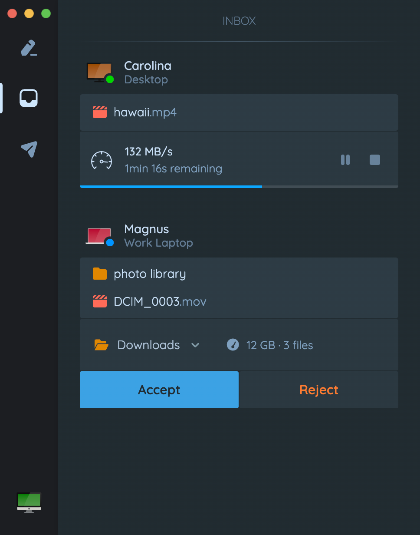Click the video icon next to DCIM_0003.mov
Image resolution: width=420 pixels, height=535 pixels.
(x=99, y=301)
